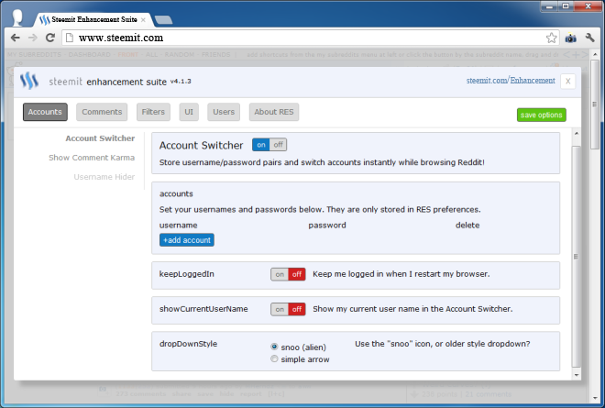
Task: Click the 'v4.1.3' version text
Action: coord(181,81)
